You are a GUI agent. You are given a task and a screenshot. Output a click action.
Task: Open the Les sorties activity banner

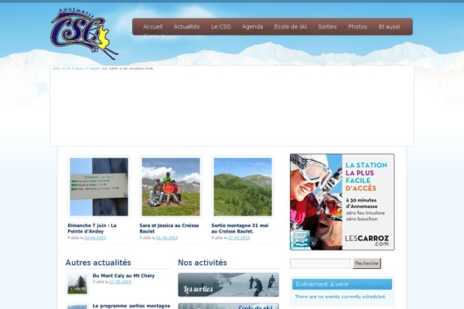point(228,285)
